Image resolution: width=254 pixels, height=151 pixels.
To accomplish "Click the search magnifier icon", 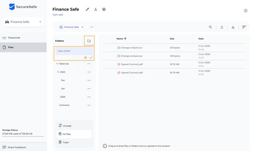I will [x=210, y=27].
